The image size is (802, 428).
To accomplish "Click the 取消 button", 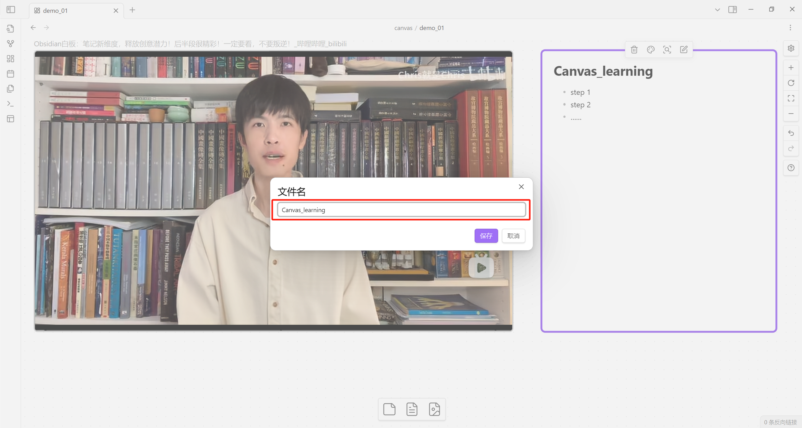I will pyautogui.click(x=513, y=236).
